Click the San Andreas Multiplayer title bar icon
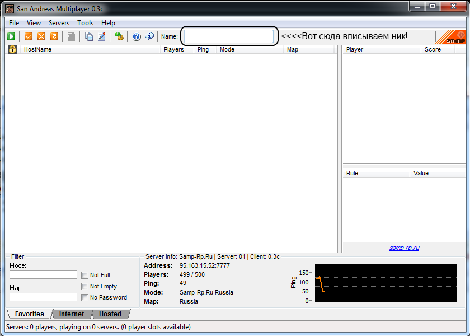Viewport: 470px width, 336px height. click(10, 9)
